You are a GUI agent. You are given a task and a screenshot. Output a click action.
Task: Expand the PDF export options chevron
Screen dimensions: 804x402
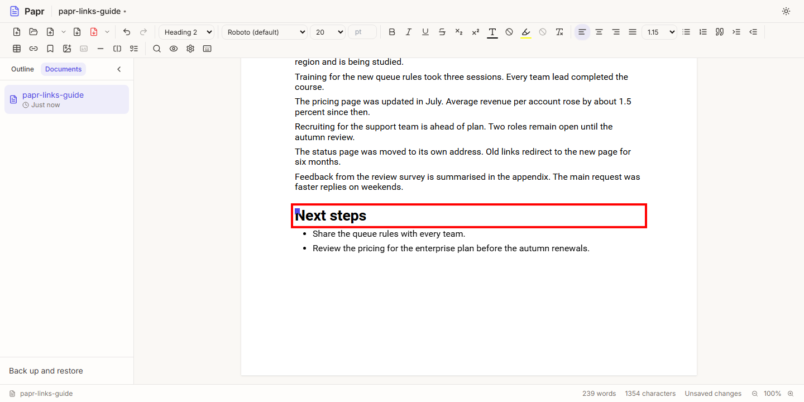[x=107, y=32]
